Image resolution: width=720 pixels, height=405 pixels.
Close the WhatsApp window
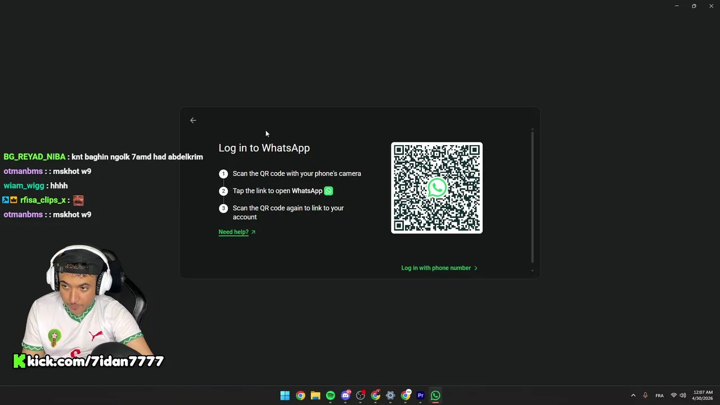coord(711,6)
